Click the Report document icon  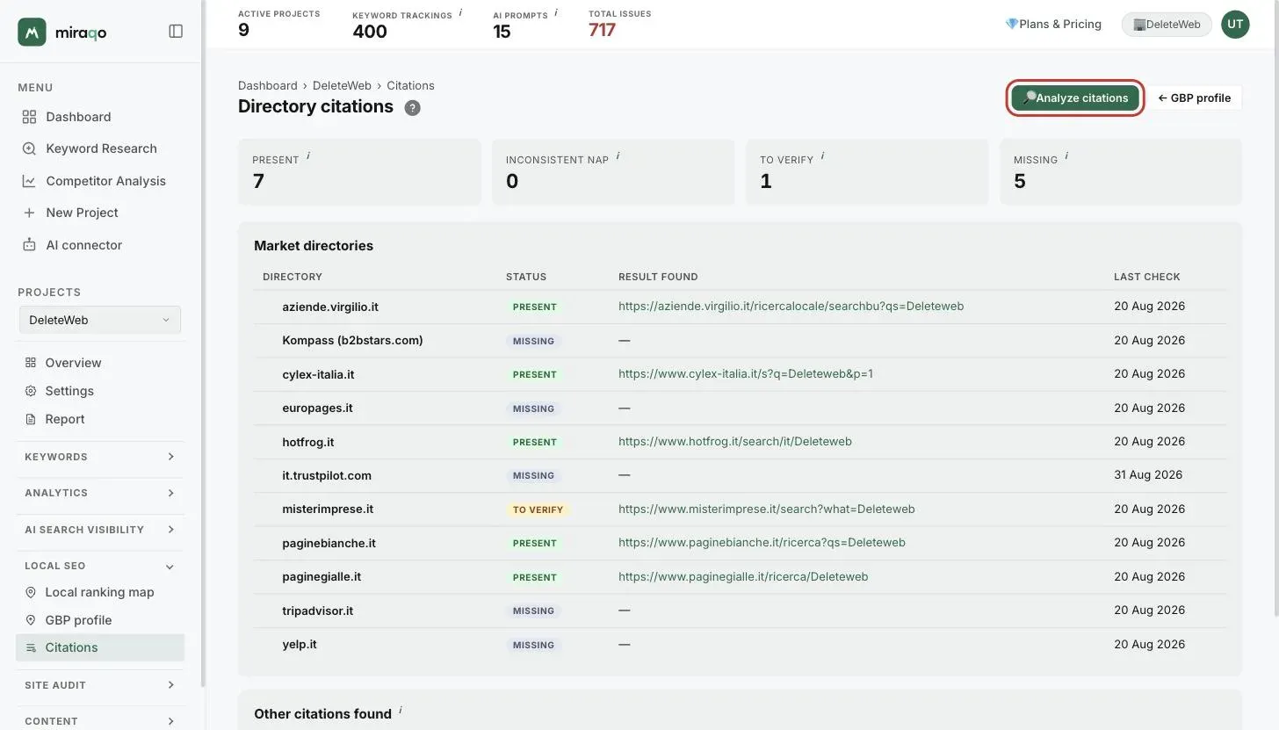coord(31,419)
